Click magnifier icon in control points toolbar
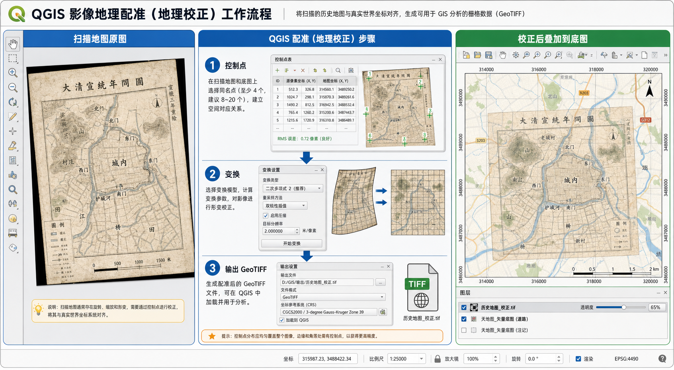This screenshot has height=370, width=674. [338, 70]
